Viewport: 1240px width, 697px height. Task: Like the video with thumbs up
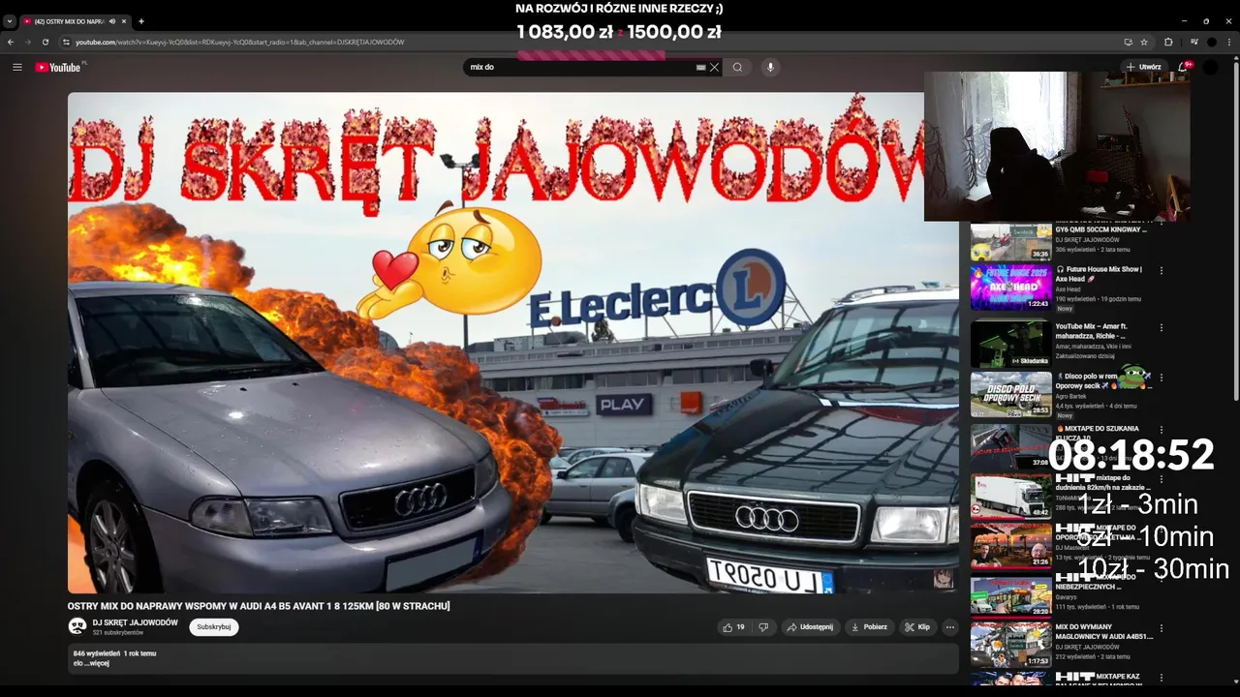coord(733,627)
